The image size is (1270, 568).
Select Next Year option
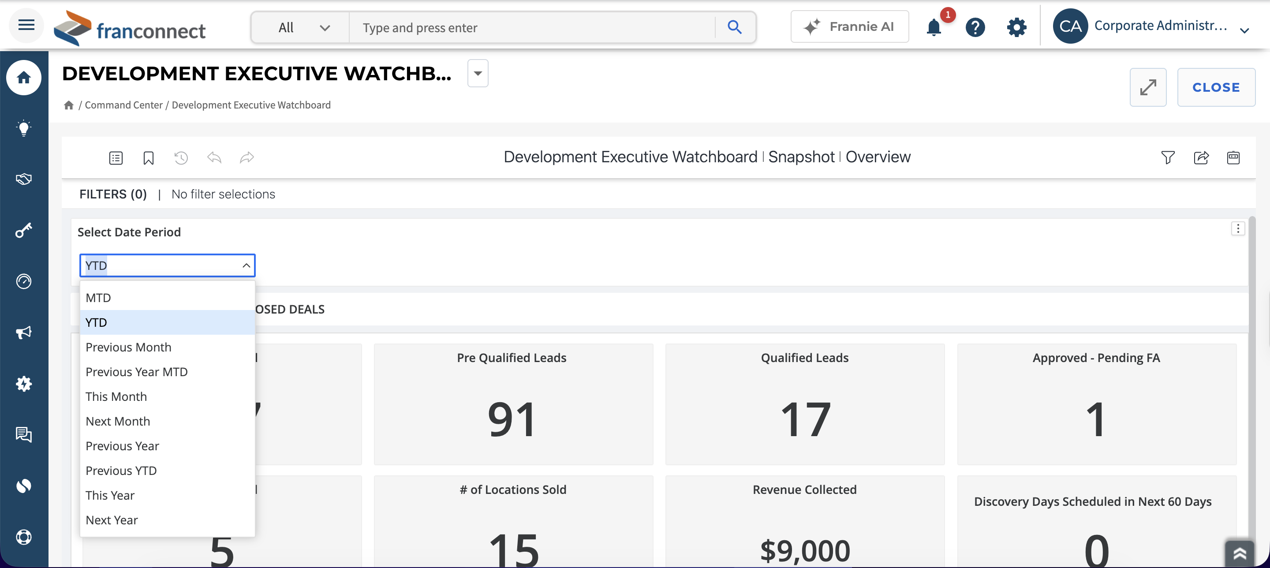click(168, 519)
